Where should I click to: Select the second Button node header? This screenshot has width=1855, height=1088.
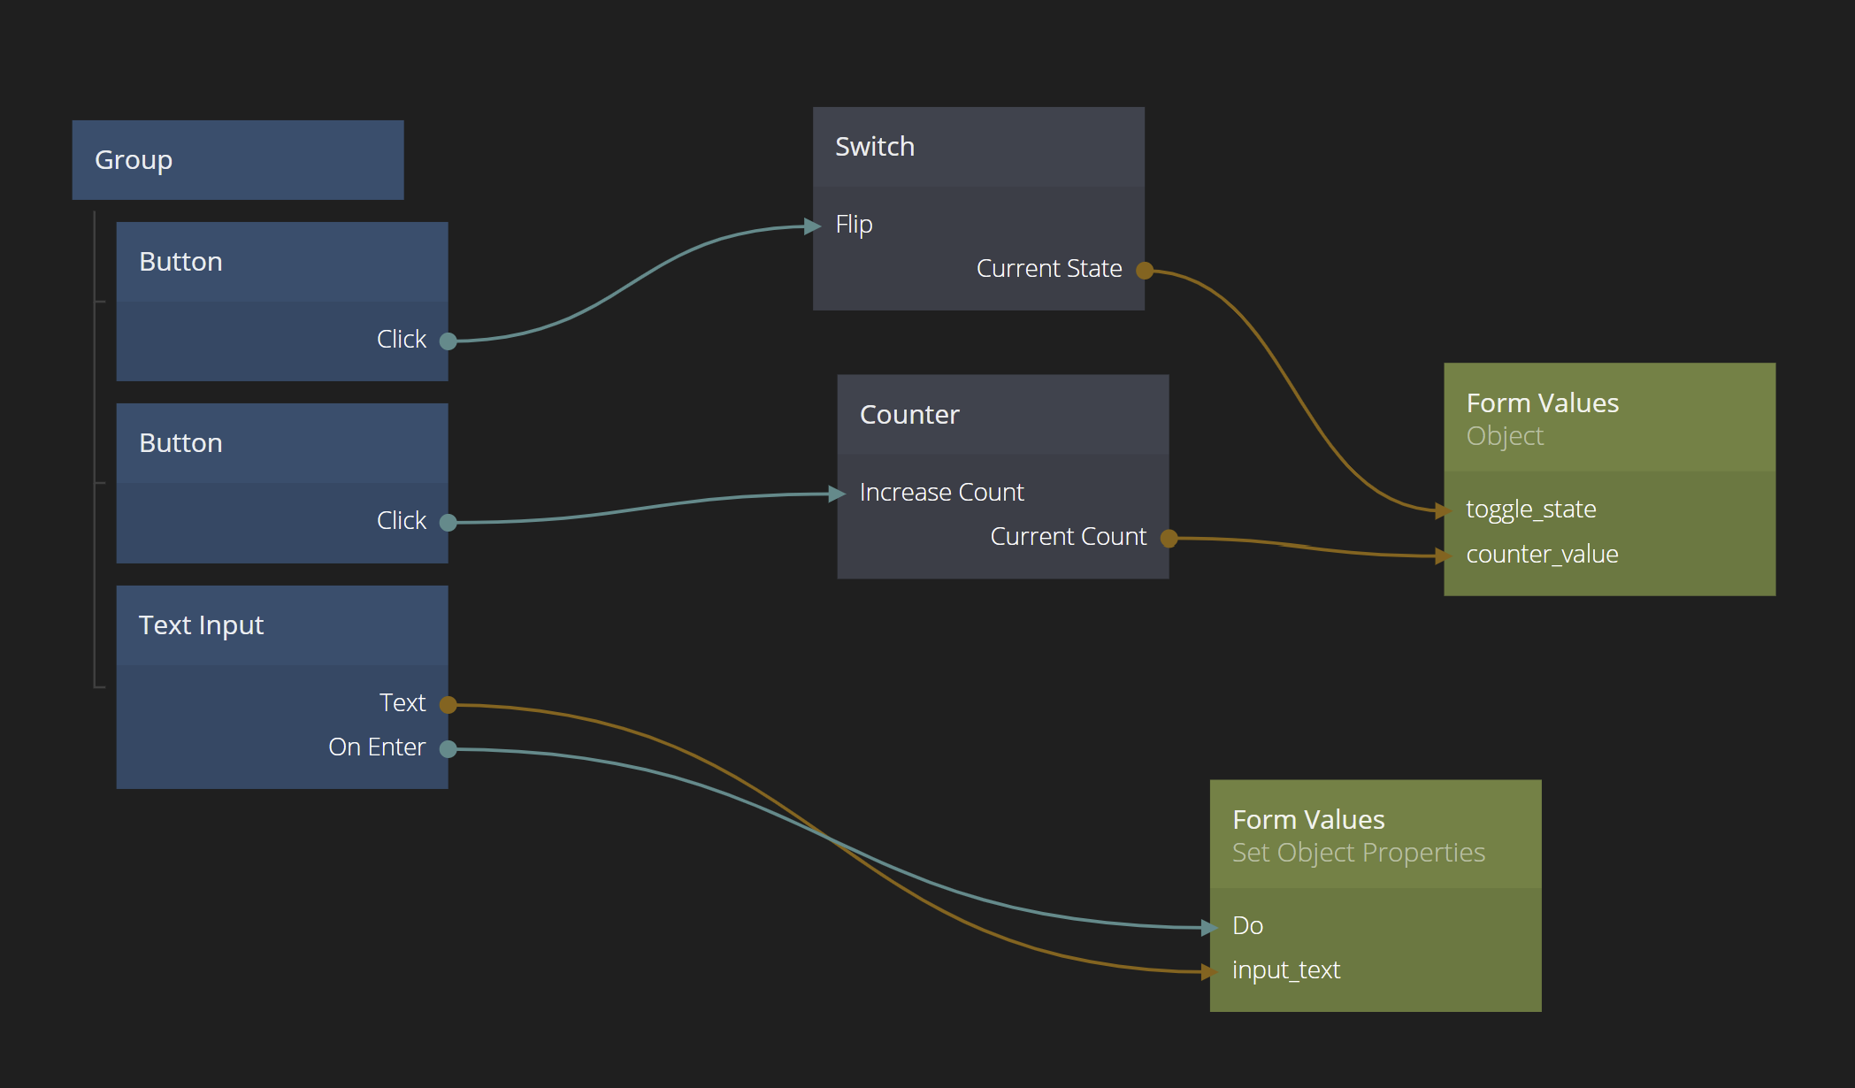[281, 443]
